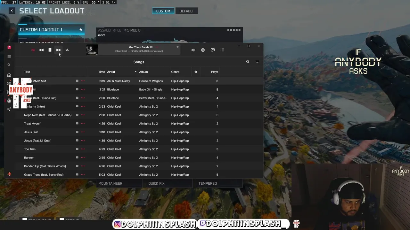Sort songs by the Time column
Screen dimensions: 410x230
(102, 72)
